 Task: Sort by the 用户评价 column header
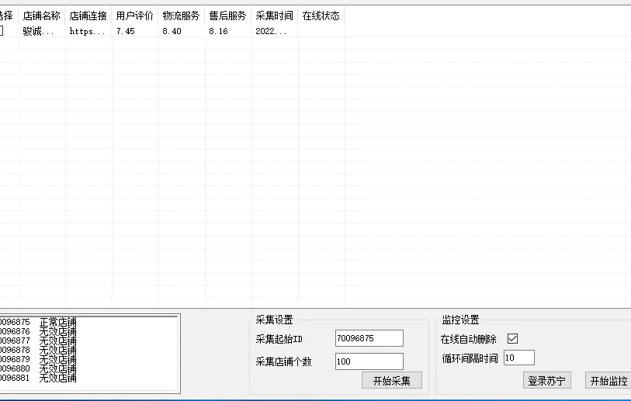click(x=135, y=16)
